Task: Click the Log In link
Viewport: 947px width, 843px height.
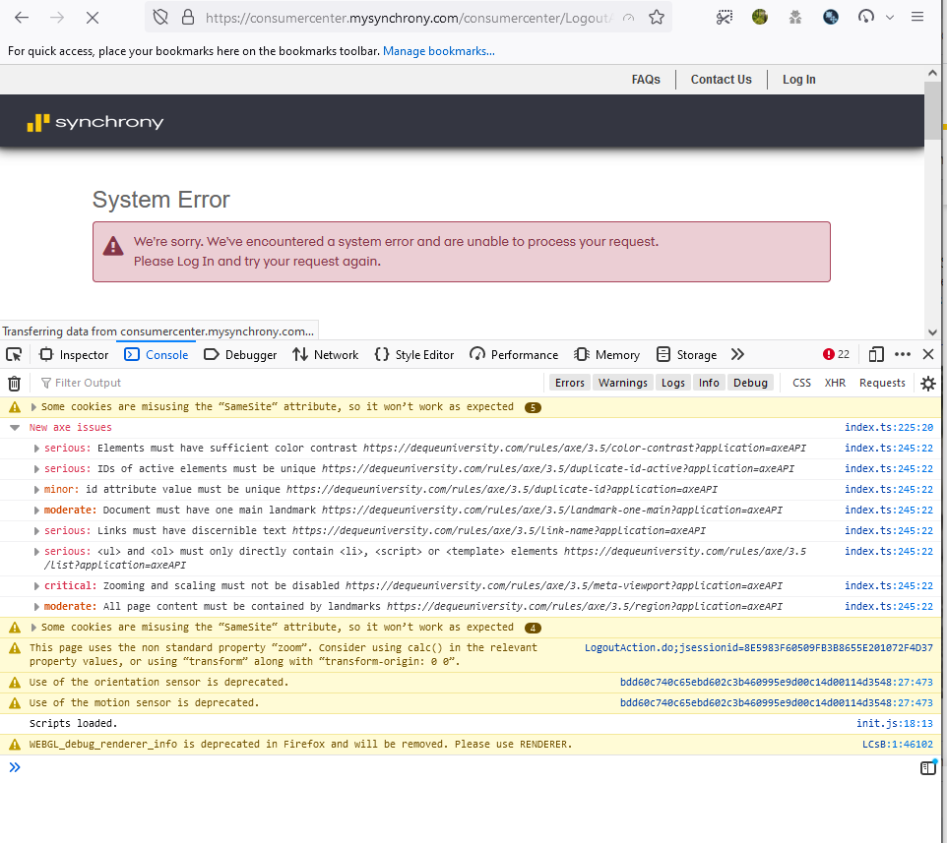Action: (x=798, y=79)
